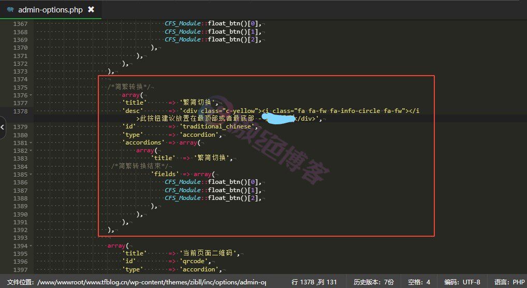Click the class="c-yellow" attribute on line 1378

[x=228, y=111]
